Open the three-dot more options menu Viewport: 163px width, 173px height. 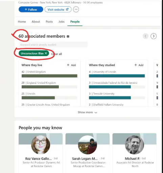click(76, 9)
